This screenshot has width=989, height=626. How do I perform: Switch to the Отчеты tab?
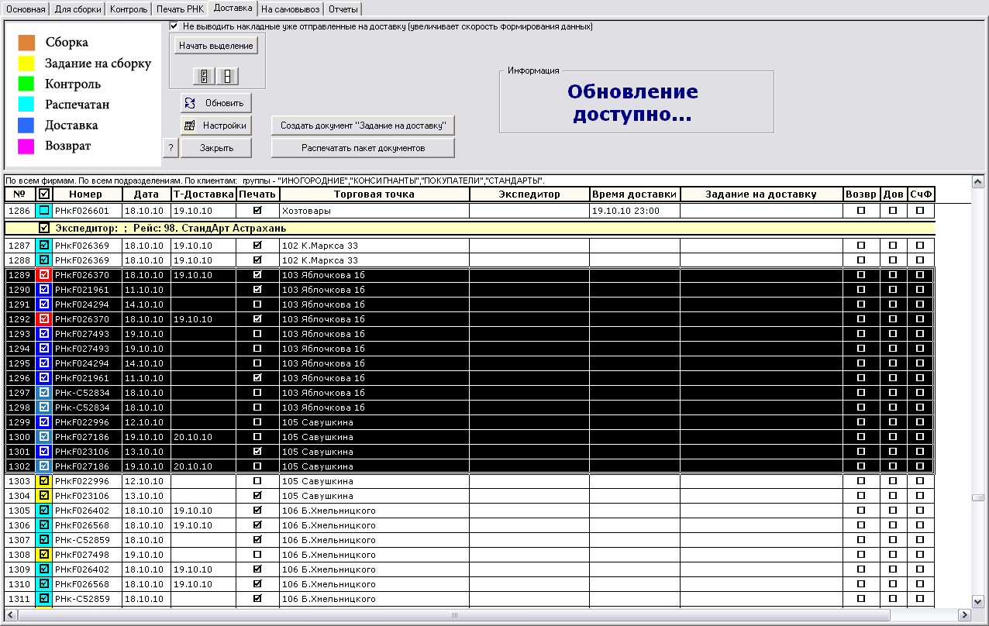(342, 9)
